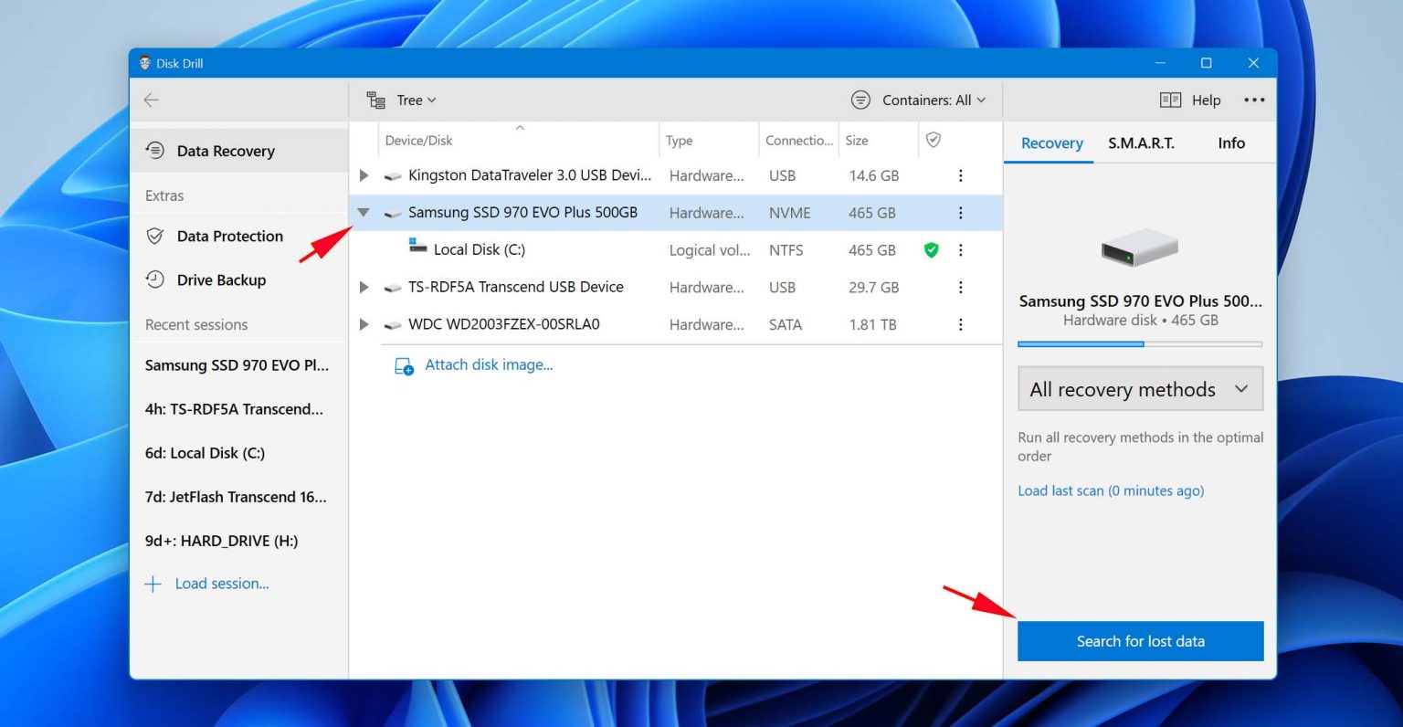
Task: Open the All recovery methods dropdown
Action: pyautogui.click(x=1139, y=388)
